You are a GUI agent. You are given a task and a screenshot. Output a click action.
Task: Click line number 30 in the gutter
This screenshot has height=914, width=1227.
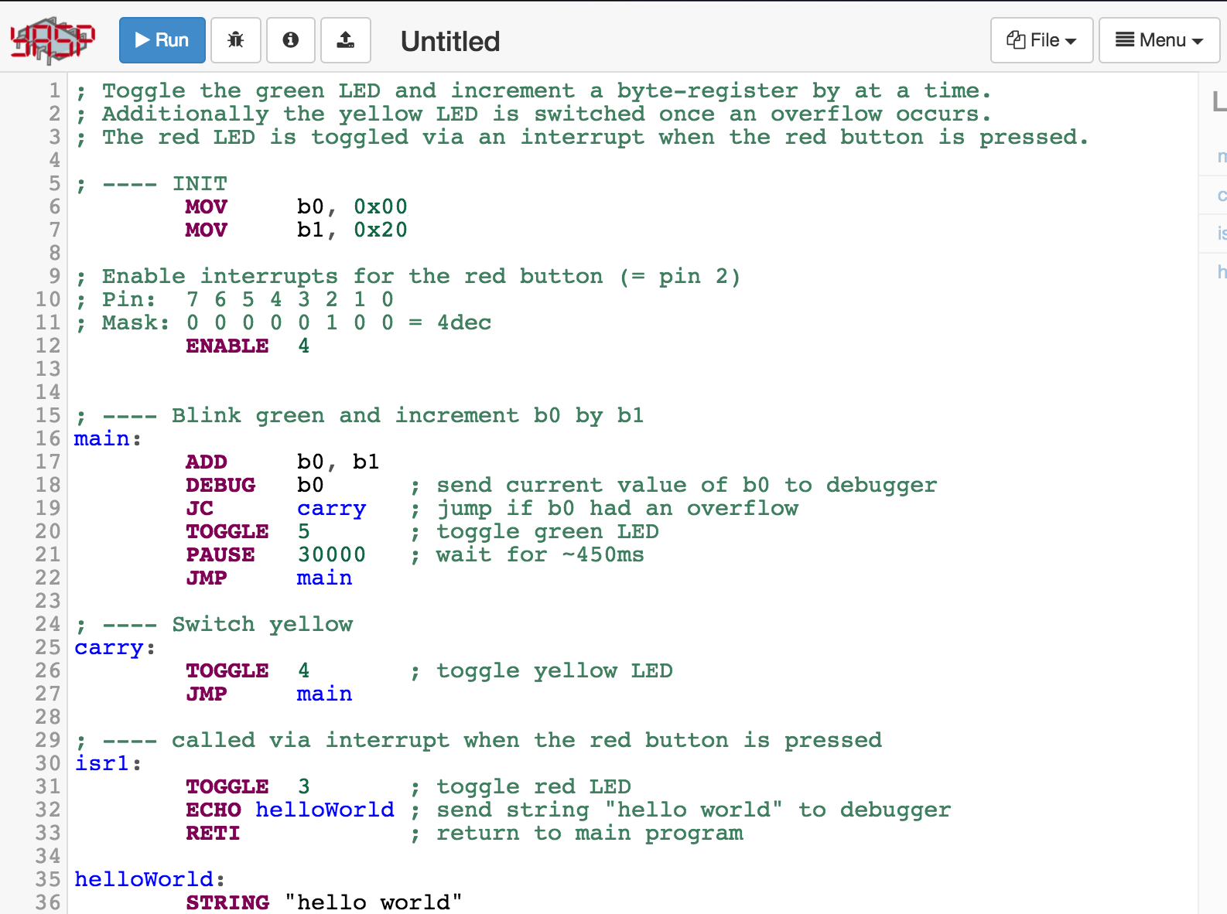[48, 763]
